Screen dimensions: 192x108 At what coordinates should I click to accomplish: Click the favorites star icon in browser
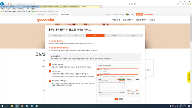point(186,4)
